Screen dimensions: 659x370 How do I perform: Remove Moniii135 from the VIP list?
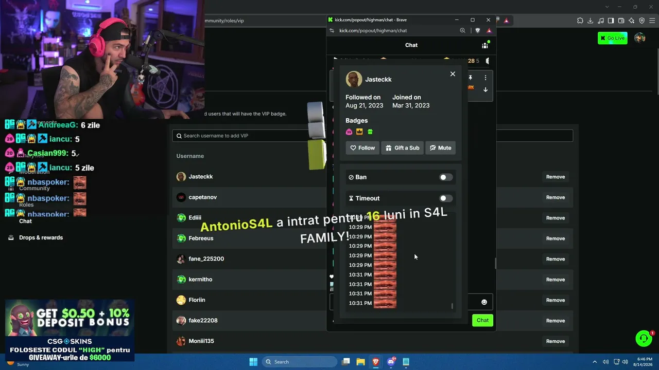(556, 341)
